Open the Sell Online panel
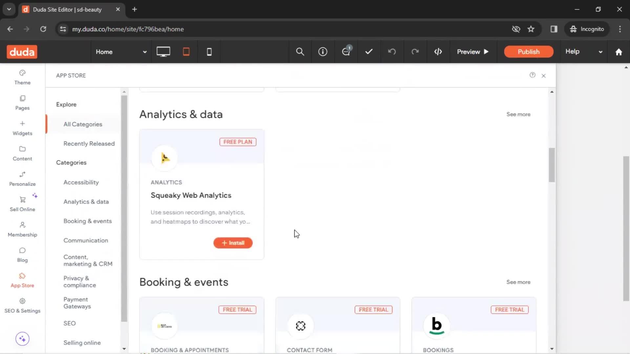630x354 pixels. (22, 204)
